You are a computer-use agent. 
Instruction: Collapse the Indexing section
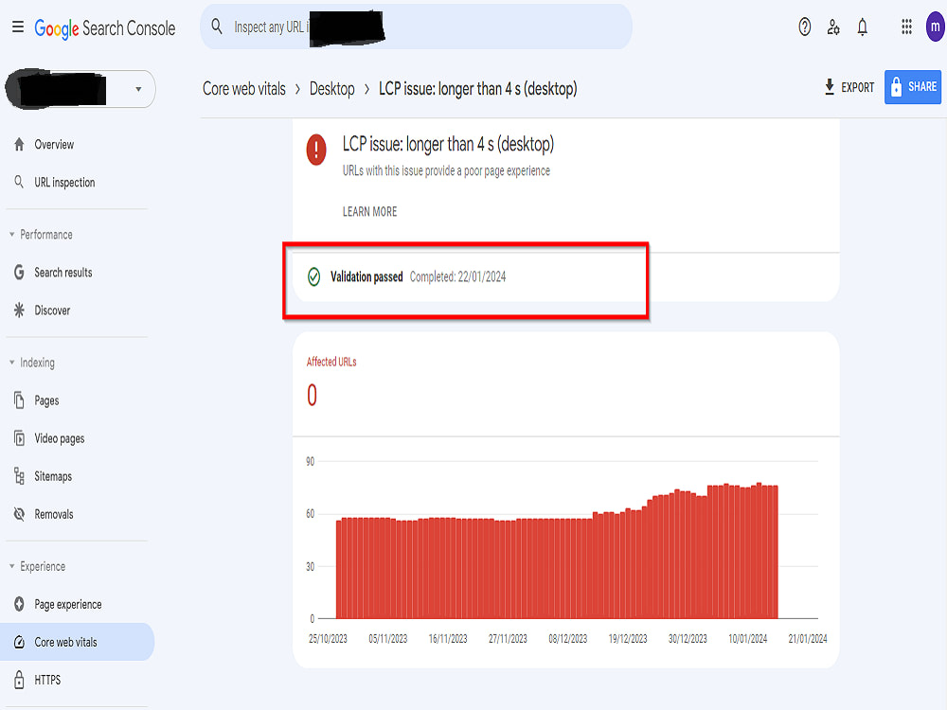tap(32, 363)
